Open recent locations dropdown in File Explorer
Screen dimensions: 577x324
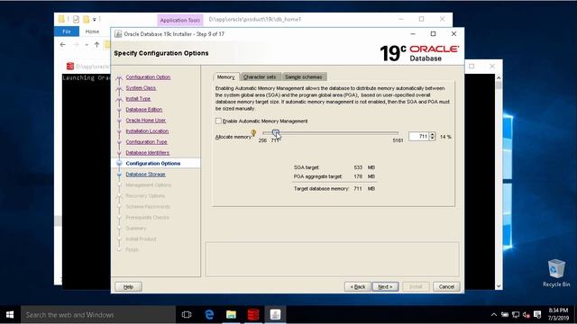click(x=87, y=45)
